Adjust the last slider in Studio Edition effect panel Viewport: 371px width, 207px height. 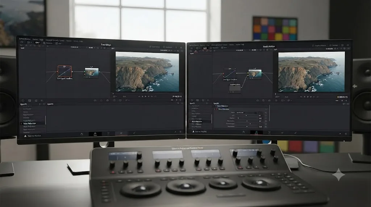pyautogui.click(x=246, y=126)
